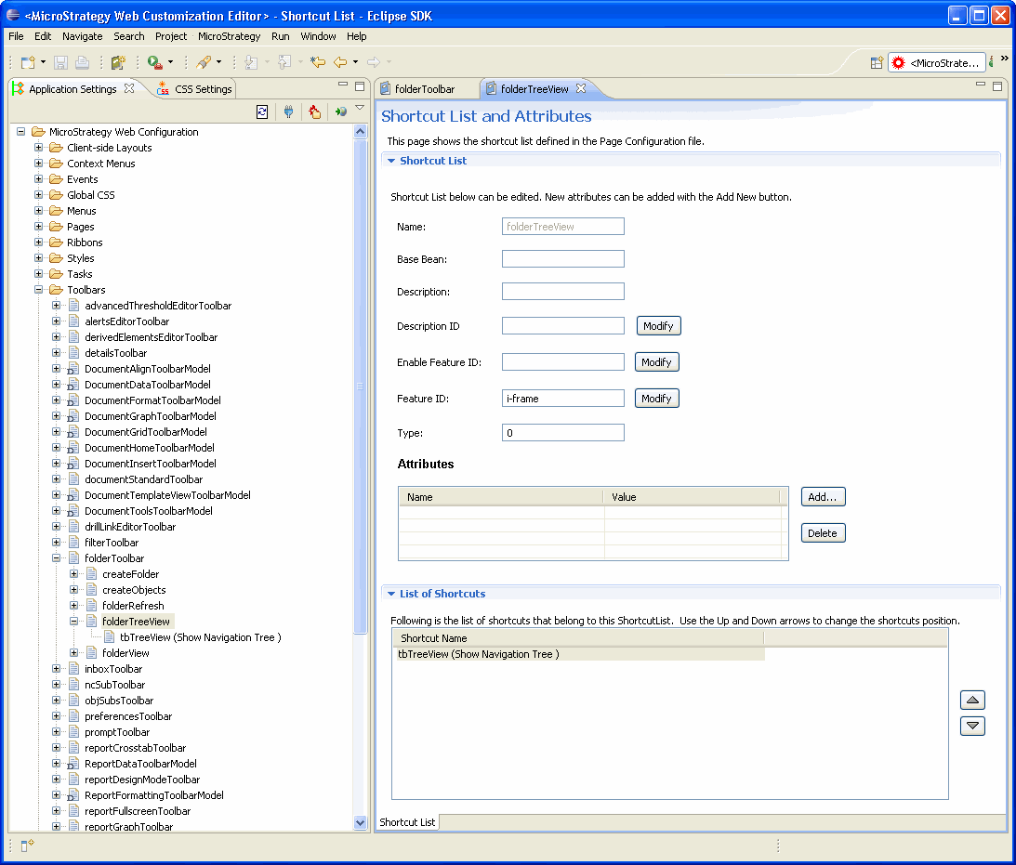Click the Previous Annotation toolbar icon
Screen dimensions: 1016x865
[284, 62]
